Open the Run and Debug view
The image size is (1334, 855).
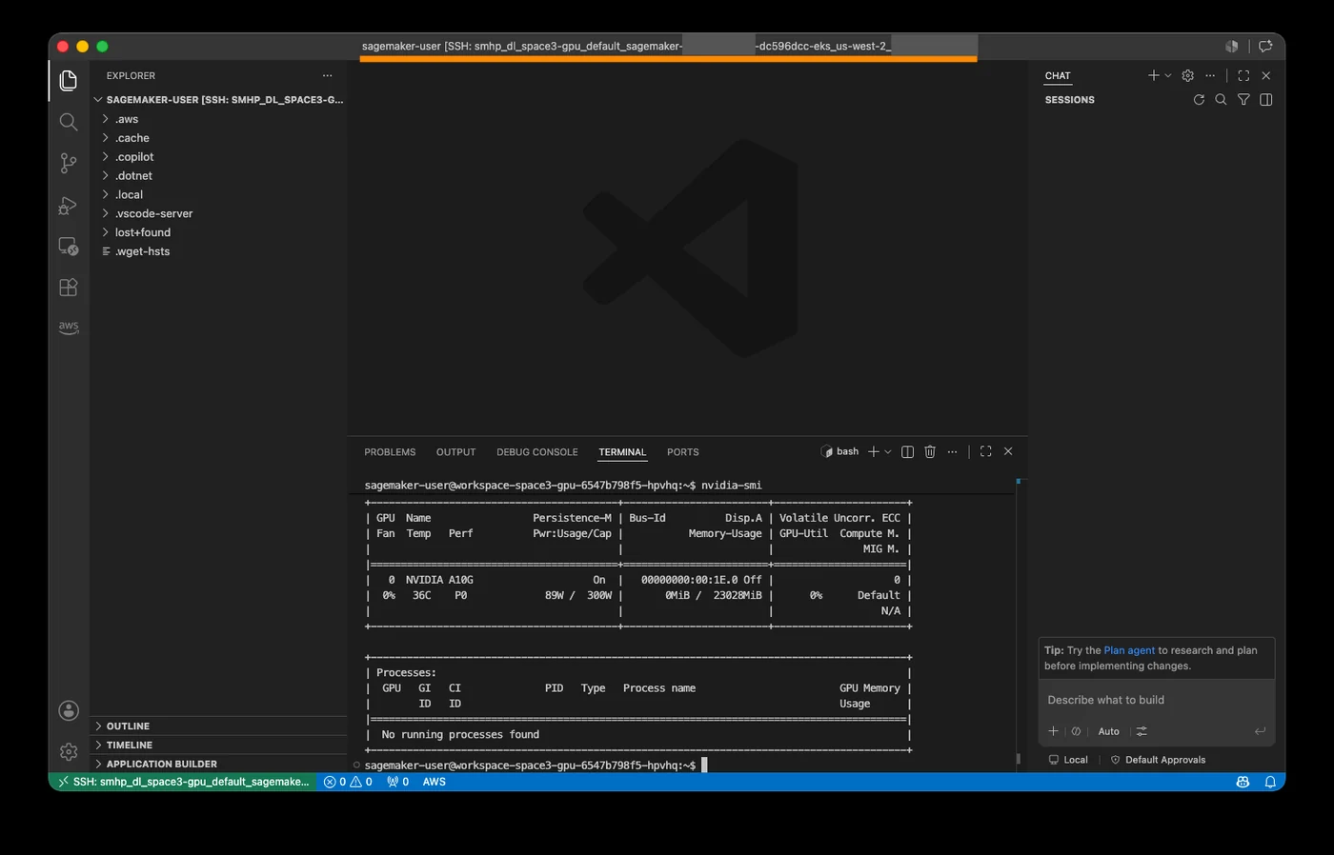click(x=69, y=205)
